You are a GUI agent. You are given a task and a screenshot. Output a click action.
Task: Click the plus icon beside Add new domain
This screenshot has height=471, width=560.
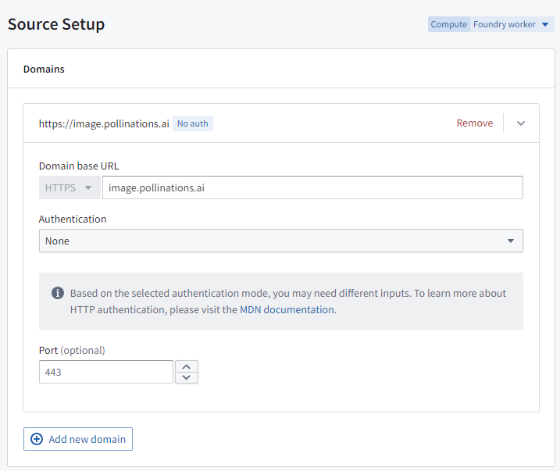pos(37,439)
